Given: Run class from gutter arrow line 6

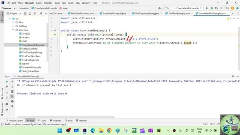Looking at the screenshot, I should pos(55,30).
